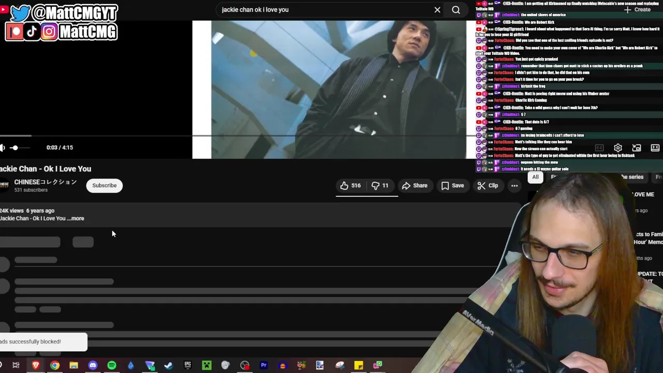Viewport: 663px width, 373px height.
Task: Open Spotify from the taskbar
Action: tap(111, 366)
